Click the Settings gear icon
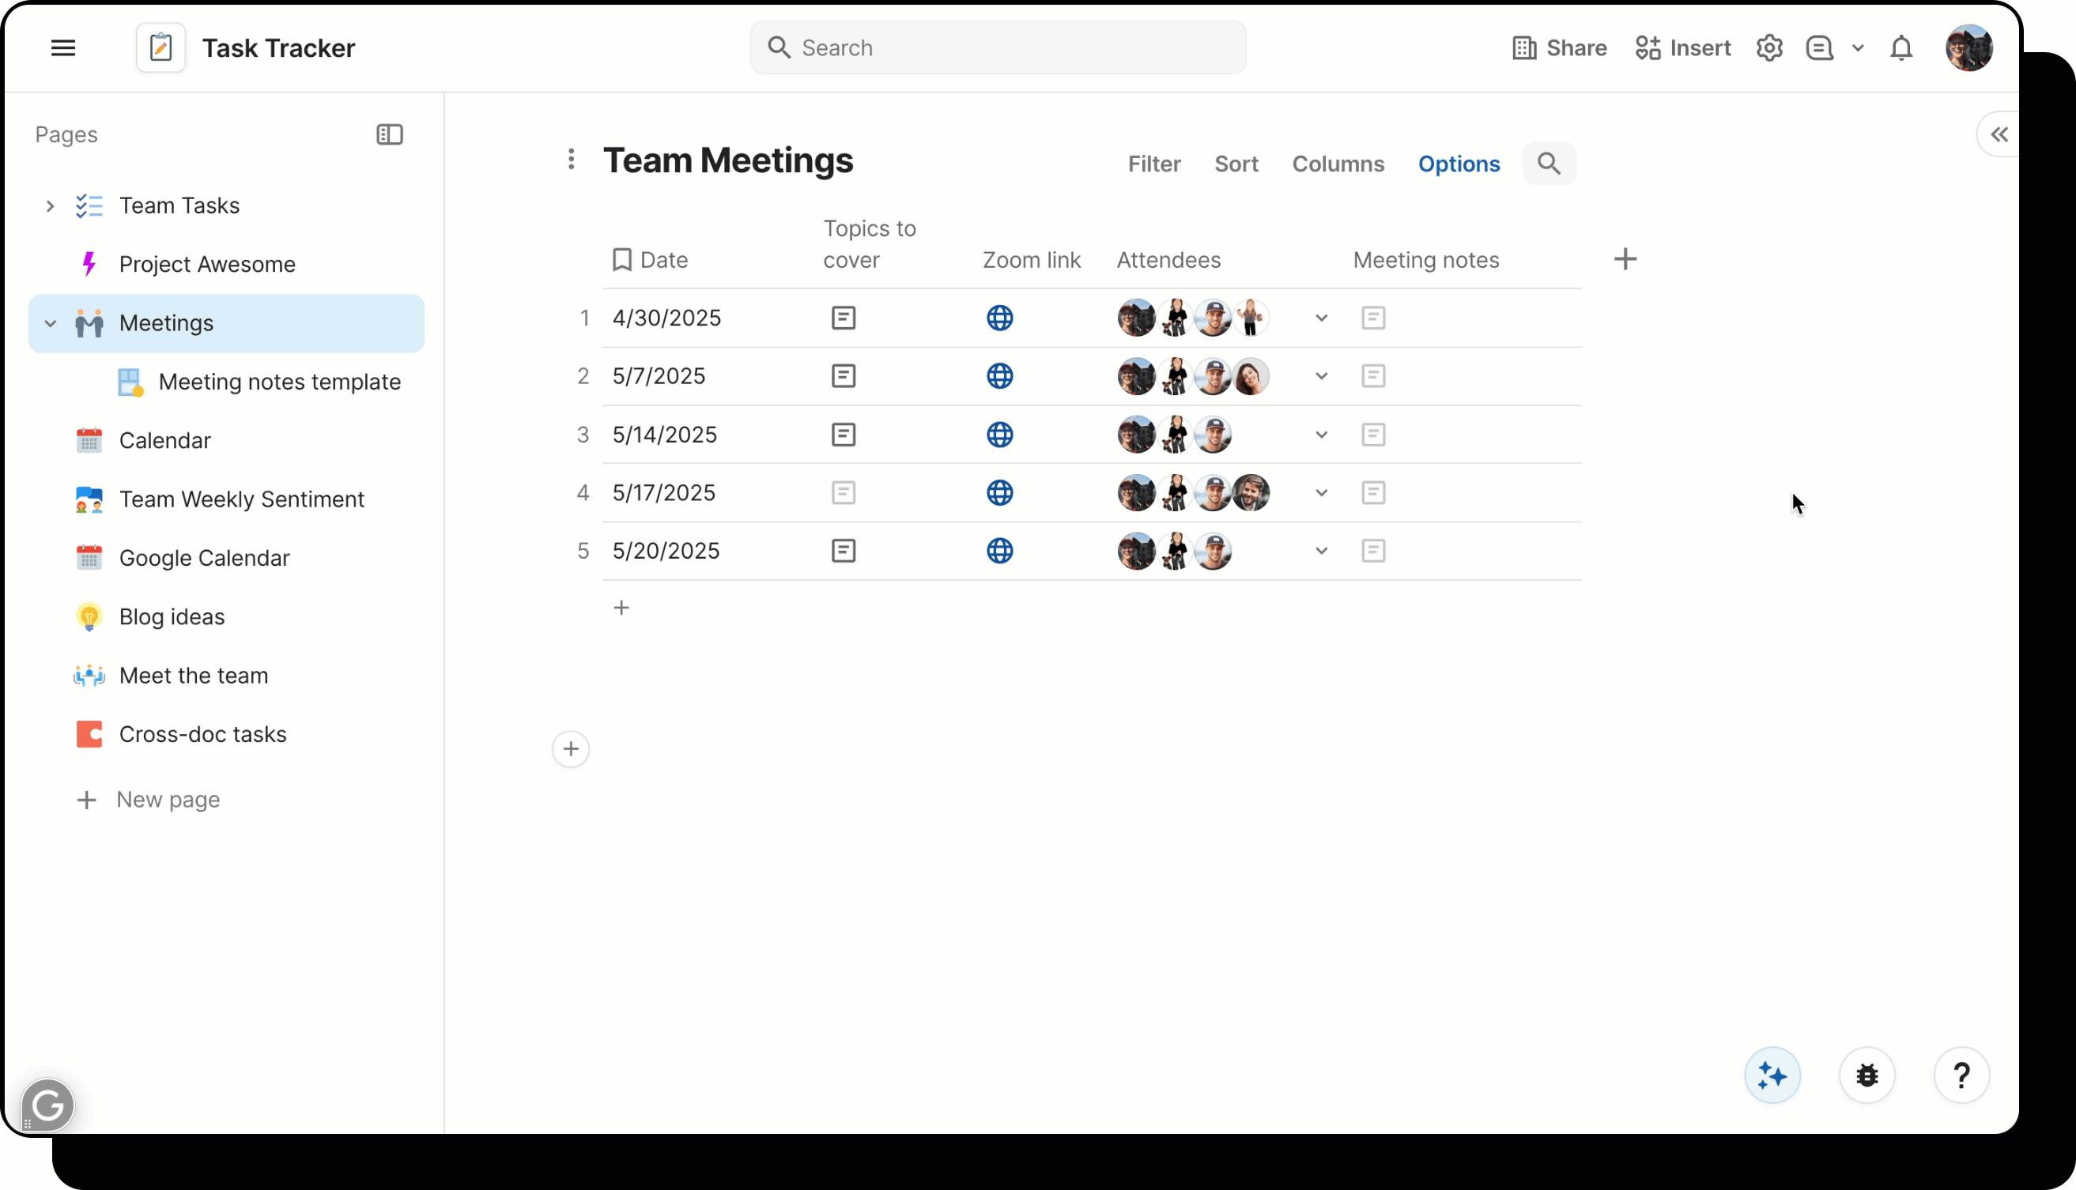The height and width of the screenshot is (1190, 2076). tap(1768, 47)
